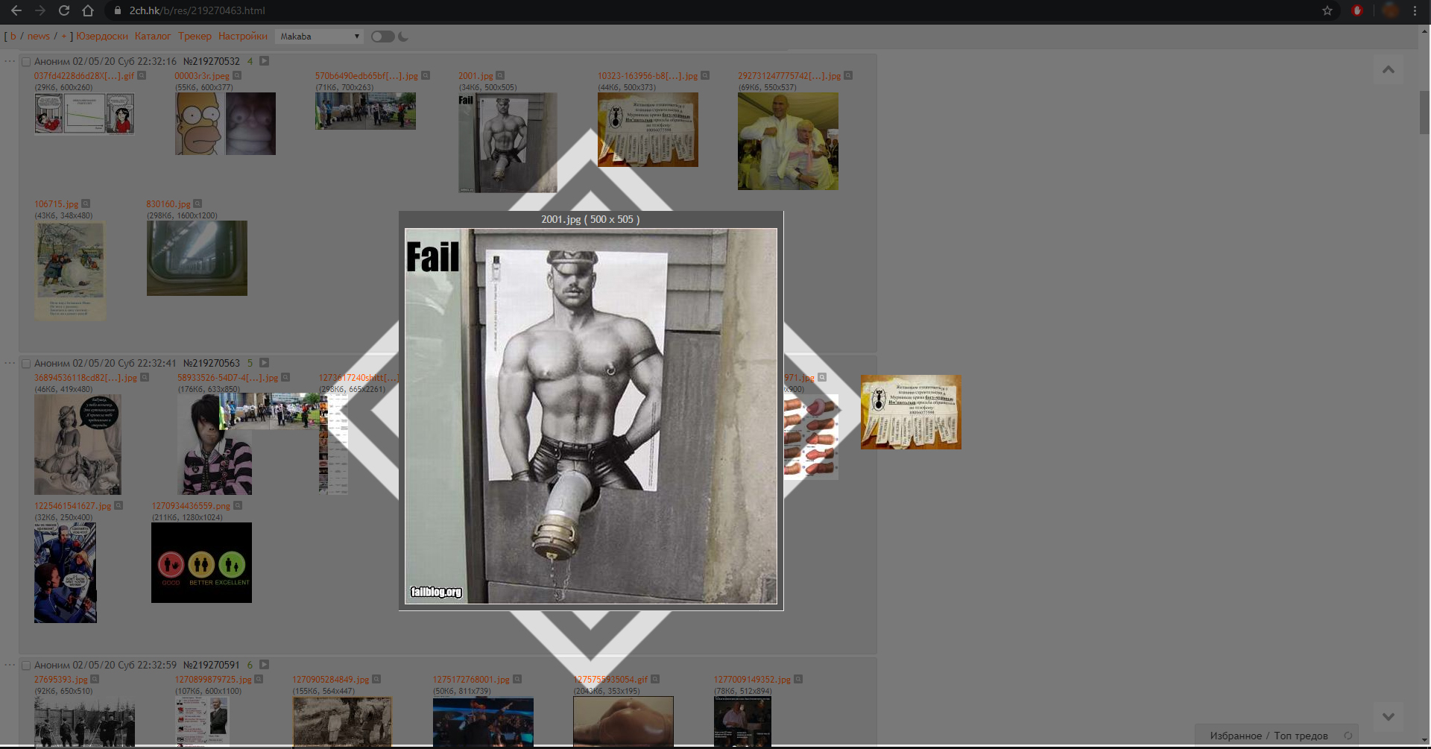Open the news board link
The width and height of the screenshot is (1431, 749).
click(39, 36)
